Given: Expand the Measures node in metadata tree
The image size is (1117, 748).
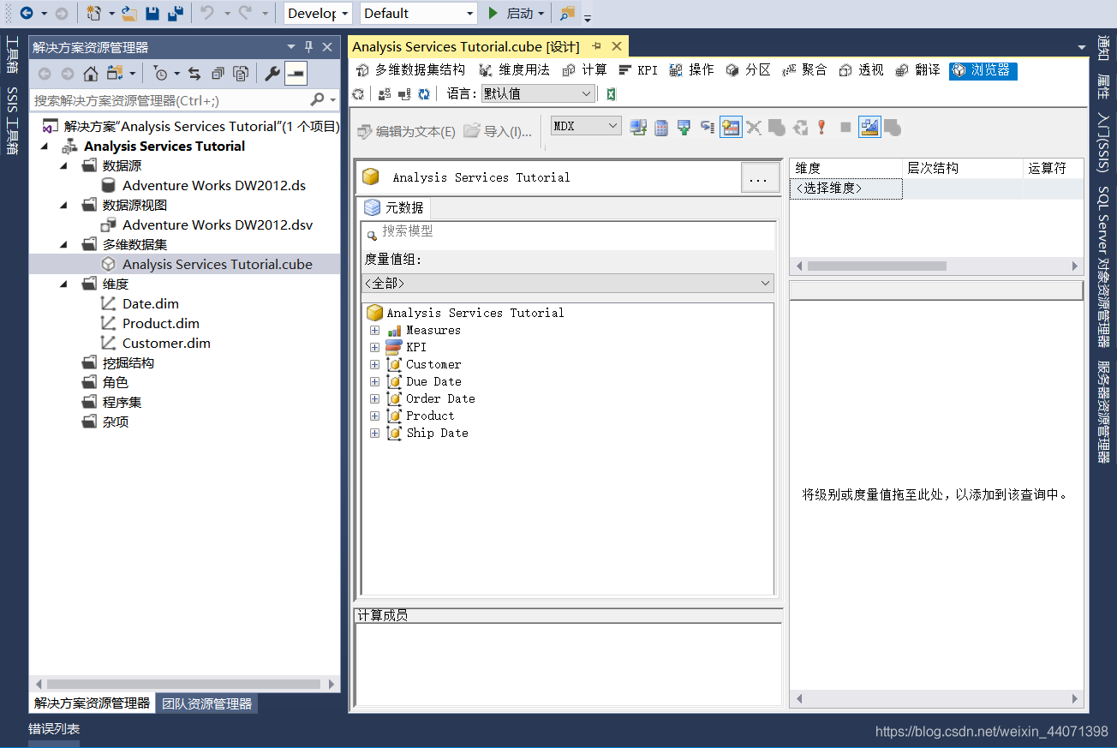Looking at the screenshot, I should pyautogui.click(x=374, y=330).
